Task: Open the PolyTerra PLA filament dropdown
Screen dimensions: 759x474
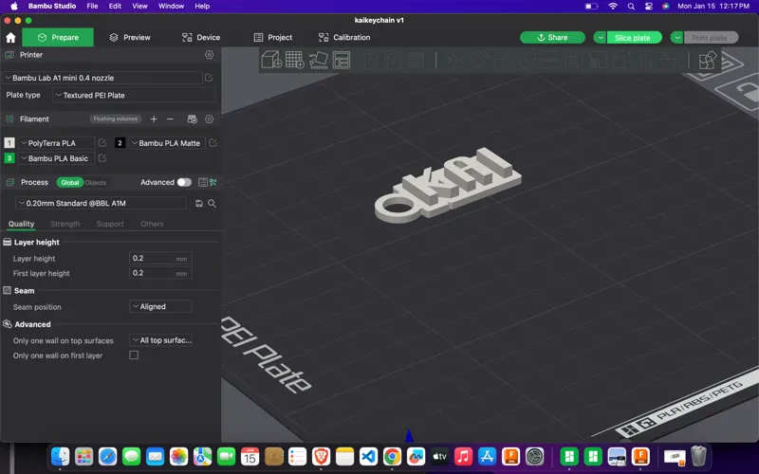Action: pos(56,143)
